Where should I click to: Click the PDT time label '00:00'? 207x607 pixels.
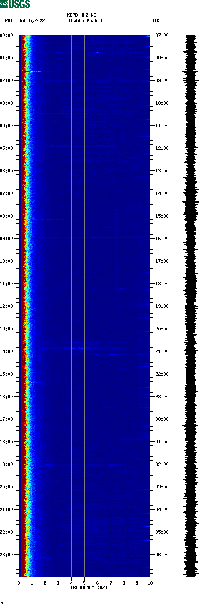(x=6, y=35)
